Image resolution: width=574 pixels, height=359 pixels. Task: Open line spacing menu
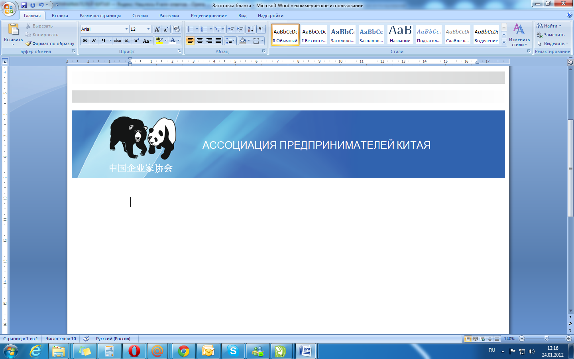tap(230, 41)
